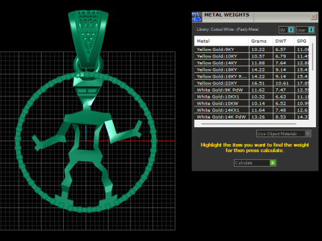The image size is (322, 241).
Task: Click the Metal Weights scale icon
Action: (197, 17)
